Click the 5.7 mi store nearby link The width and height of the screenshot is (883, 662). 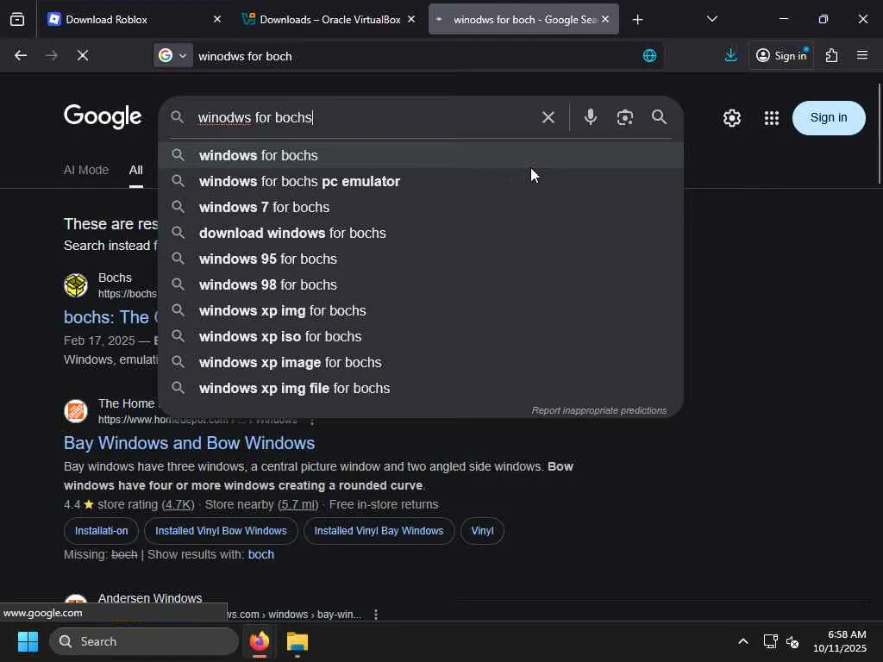(298, 504)
